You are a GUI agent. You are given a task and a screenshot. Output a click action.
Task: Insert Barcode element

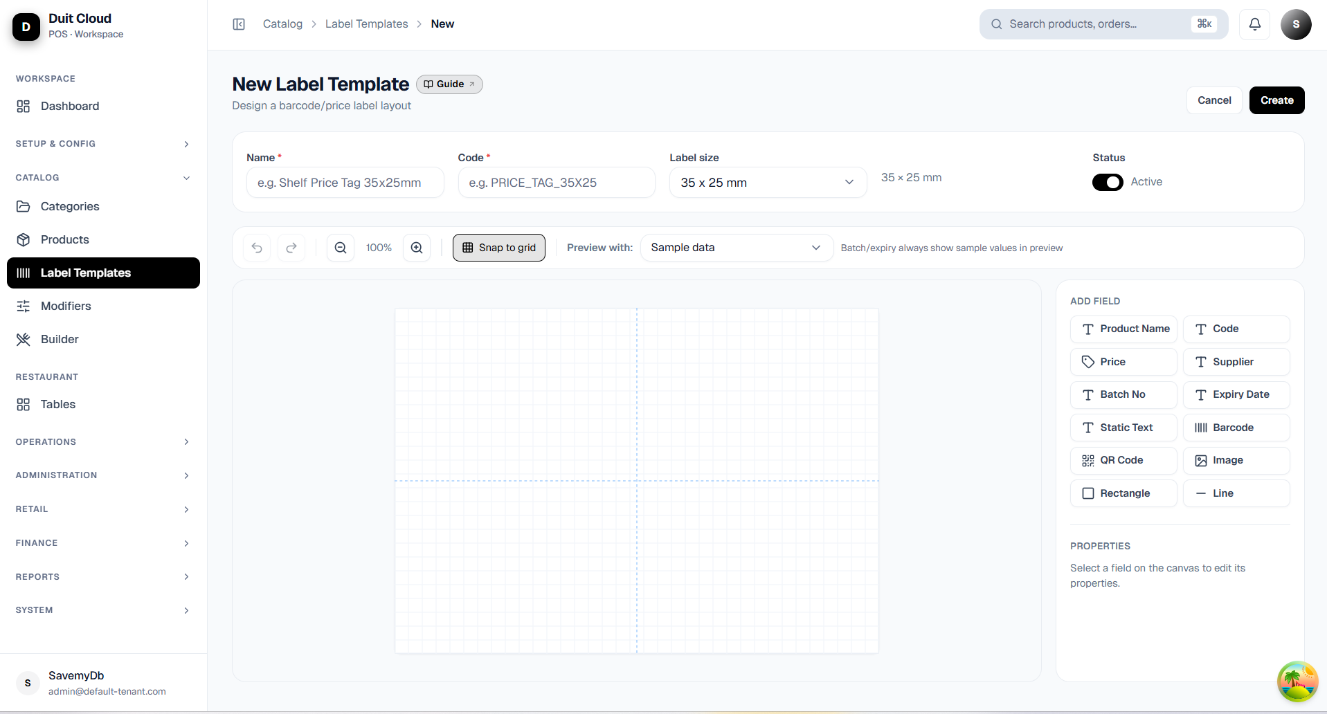(1236, 428)
